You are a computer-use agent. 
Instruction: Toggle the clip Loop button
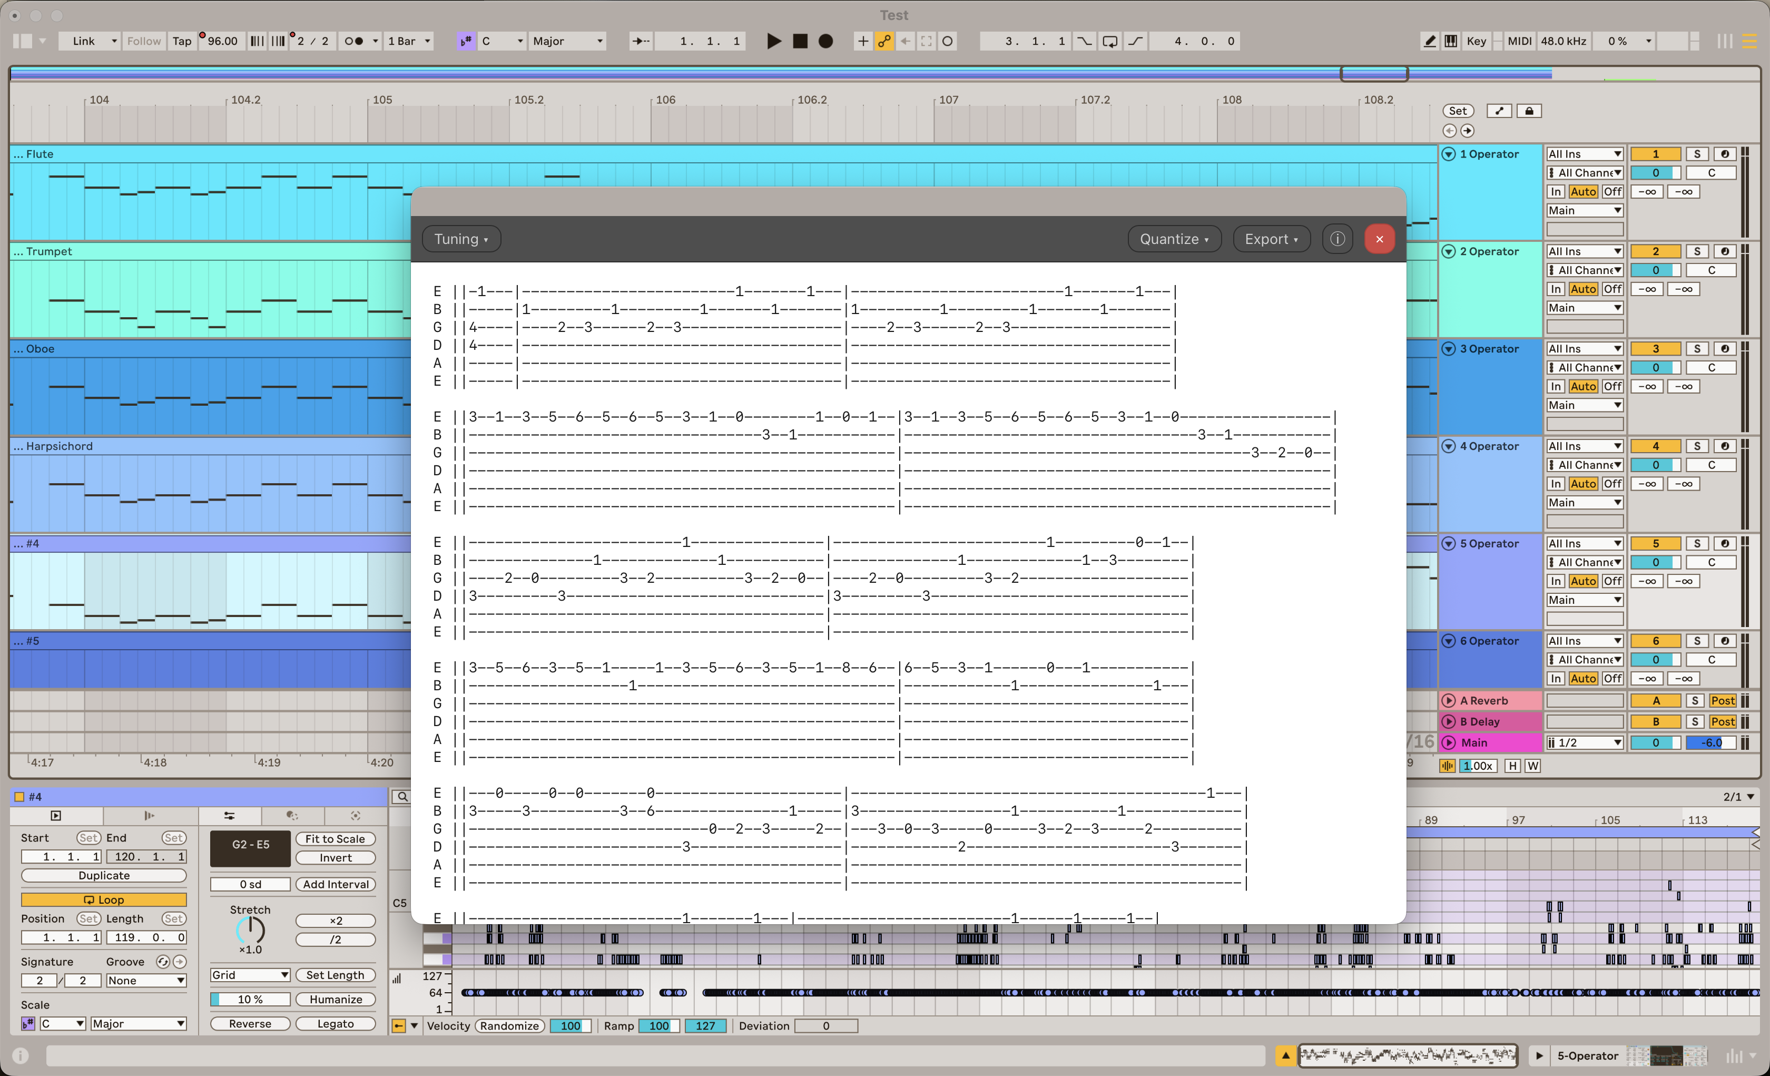point(104,899)
